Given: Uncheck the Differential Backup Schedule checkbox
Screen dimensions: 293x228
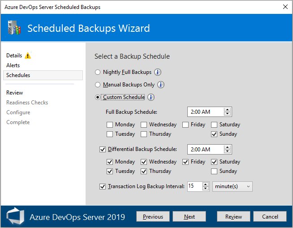Looking at the screenshot, I should pos(103,149).
